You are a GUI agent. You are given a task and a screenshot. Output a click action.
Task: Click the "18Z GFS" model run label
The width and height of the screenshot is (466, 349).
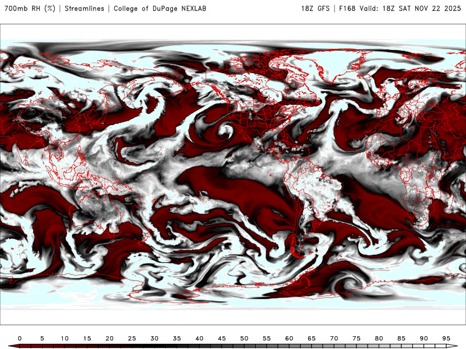click(315, 9)
